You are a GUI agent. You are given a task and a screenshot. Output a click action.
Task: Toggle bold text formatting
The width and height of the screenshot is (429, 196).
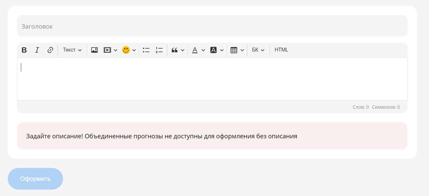click(24, 50)
